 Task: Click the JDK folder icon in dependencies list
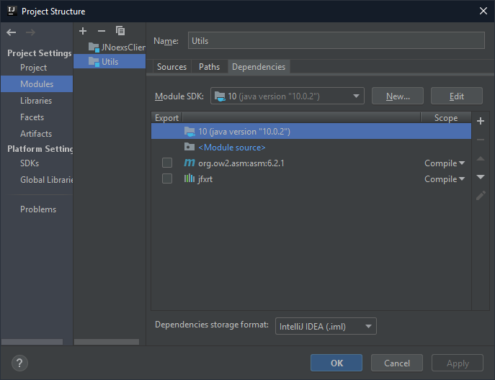pyautogui.click(x=189, y=131)
